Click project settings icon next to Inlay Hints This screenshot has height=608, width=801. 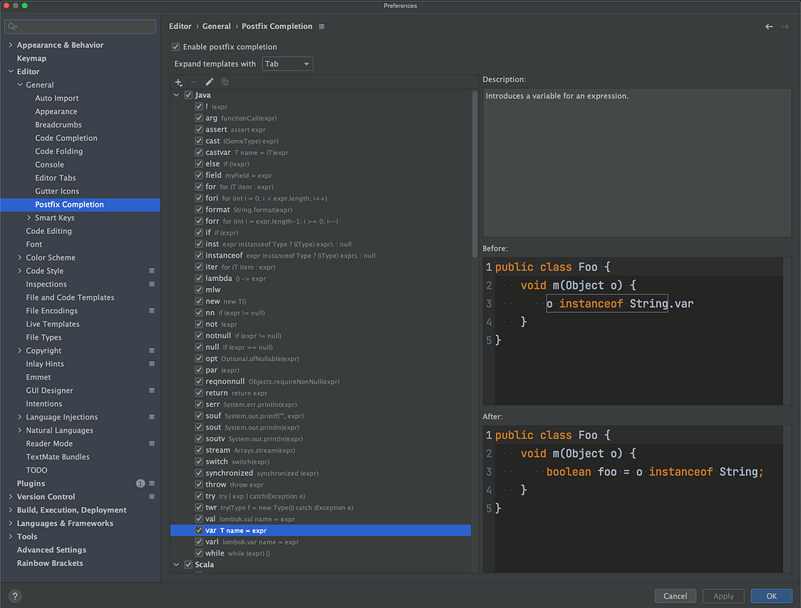pyautogui.click(x=152, y=364)
